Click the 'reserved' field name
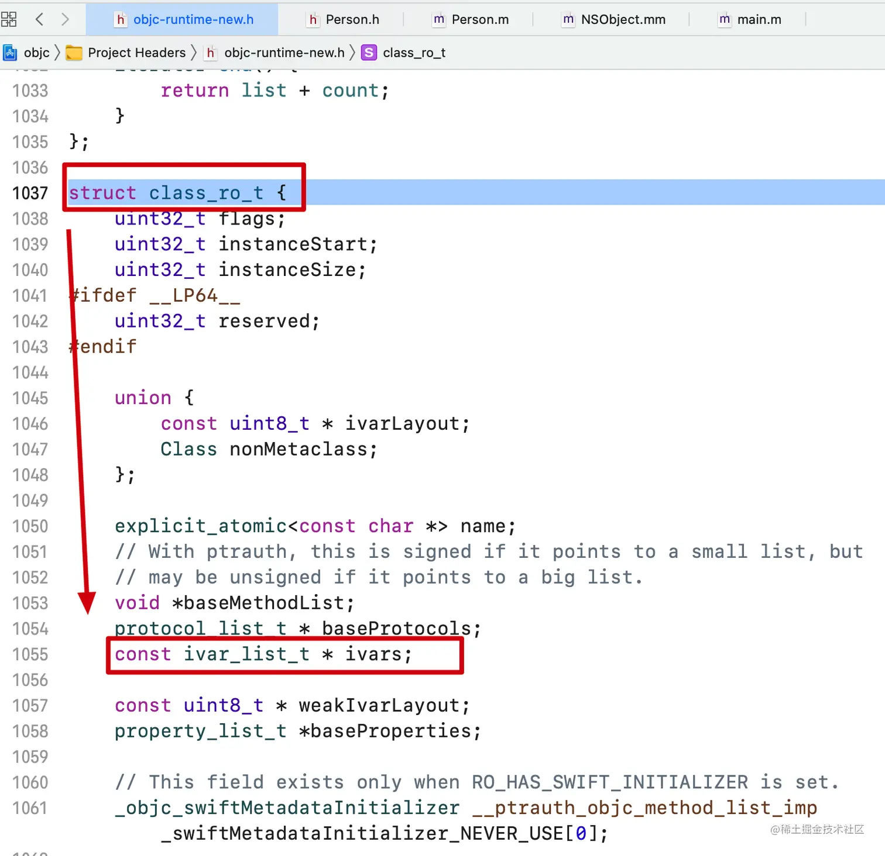The height and width of the screenshot is (856, 885). click(x=264, y=321)
